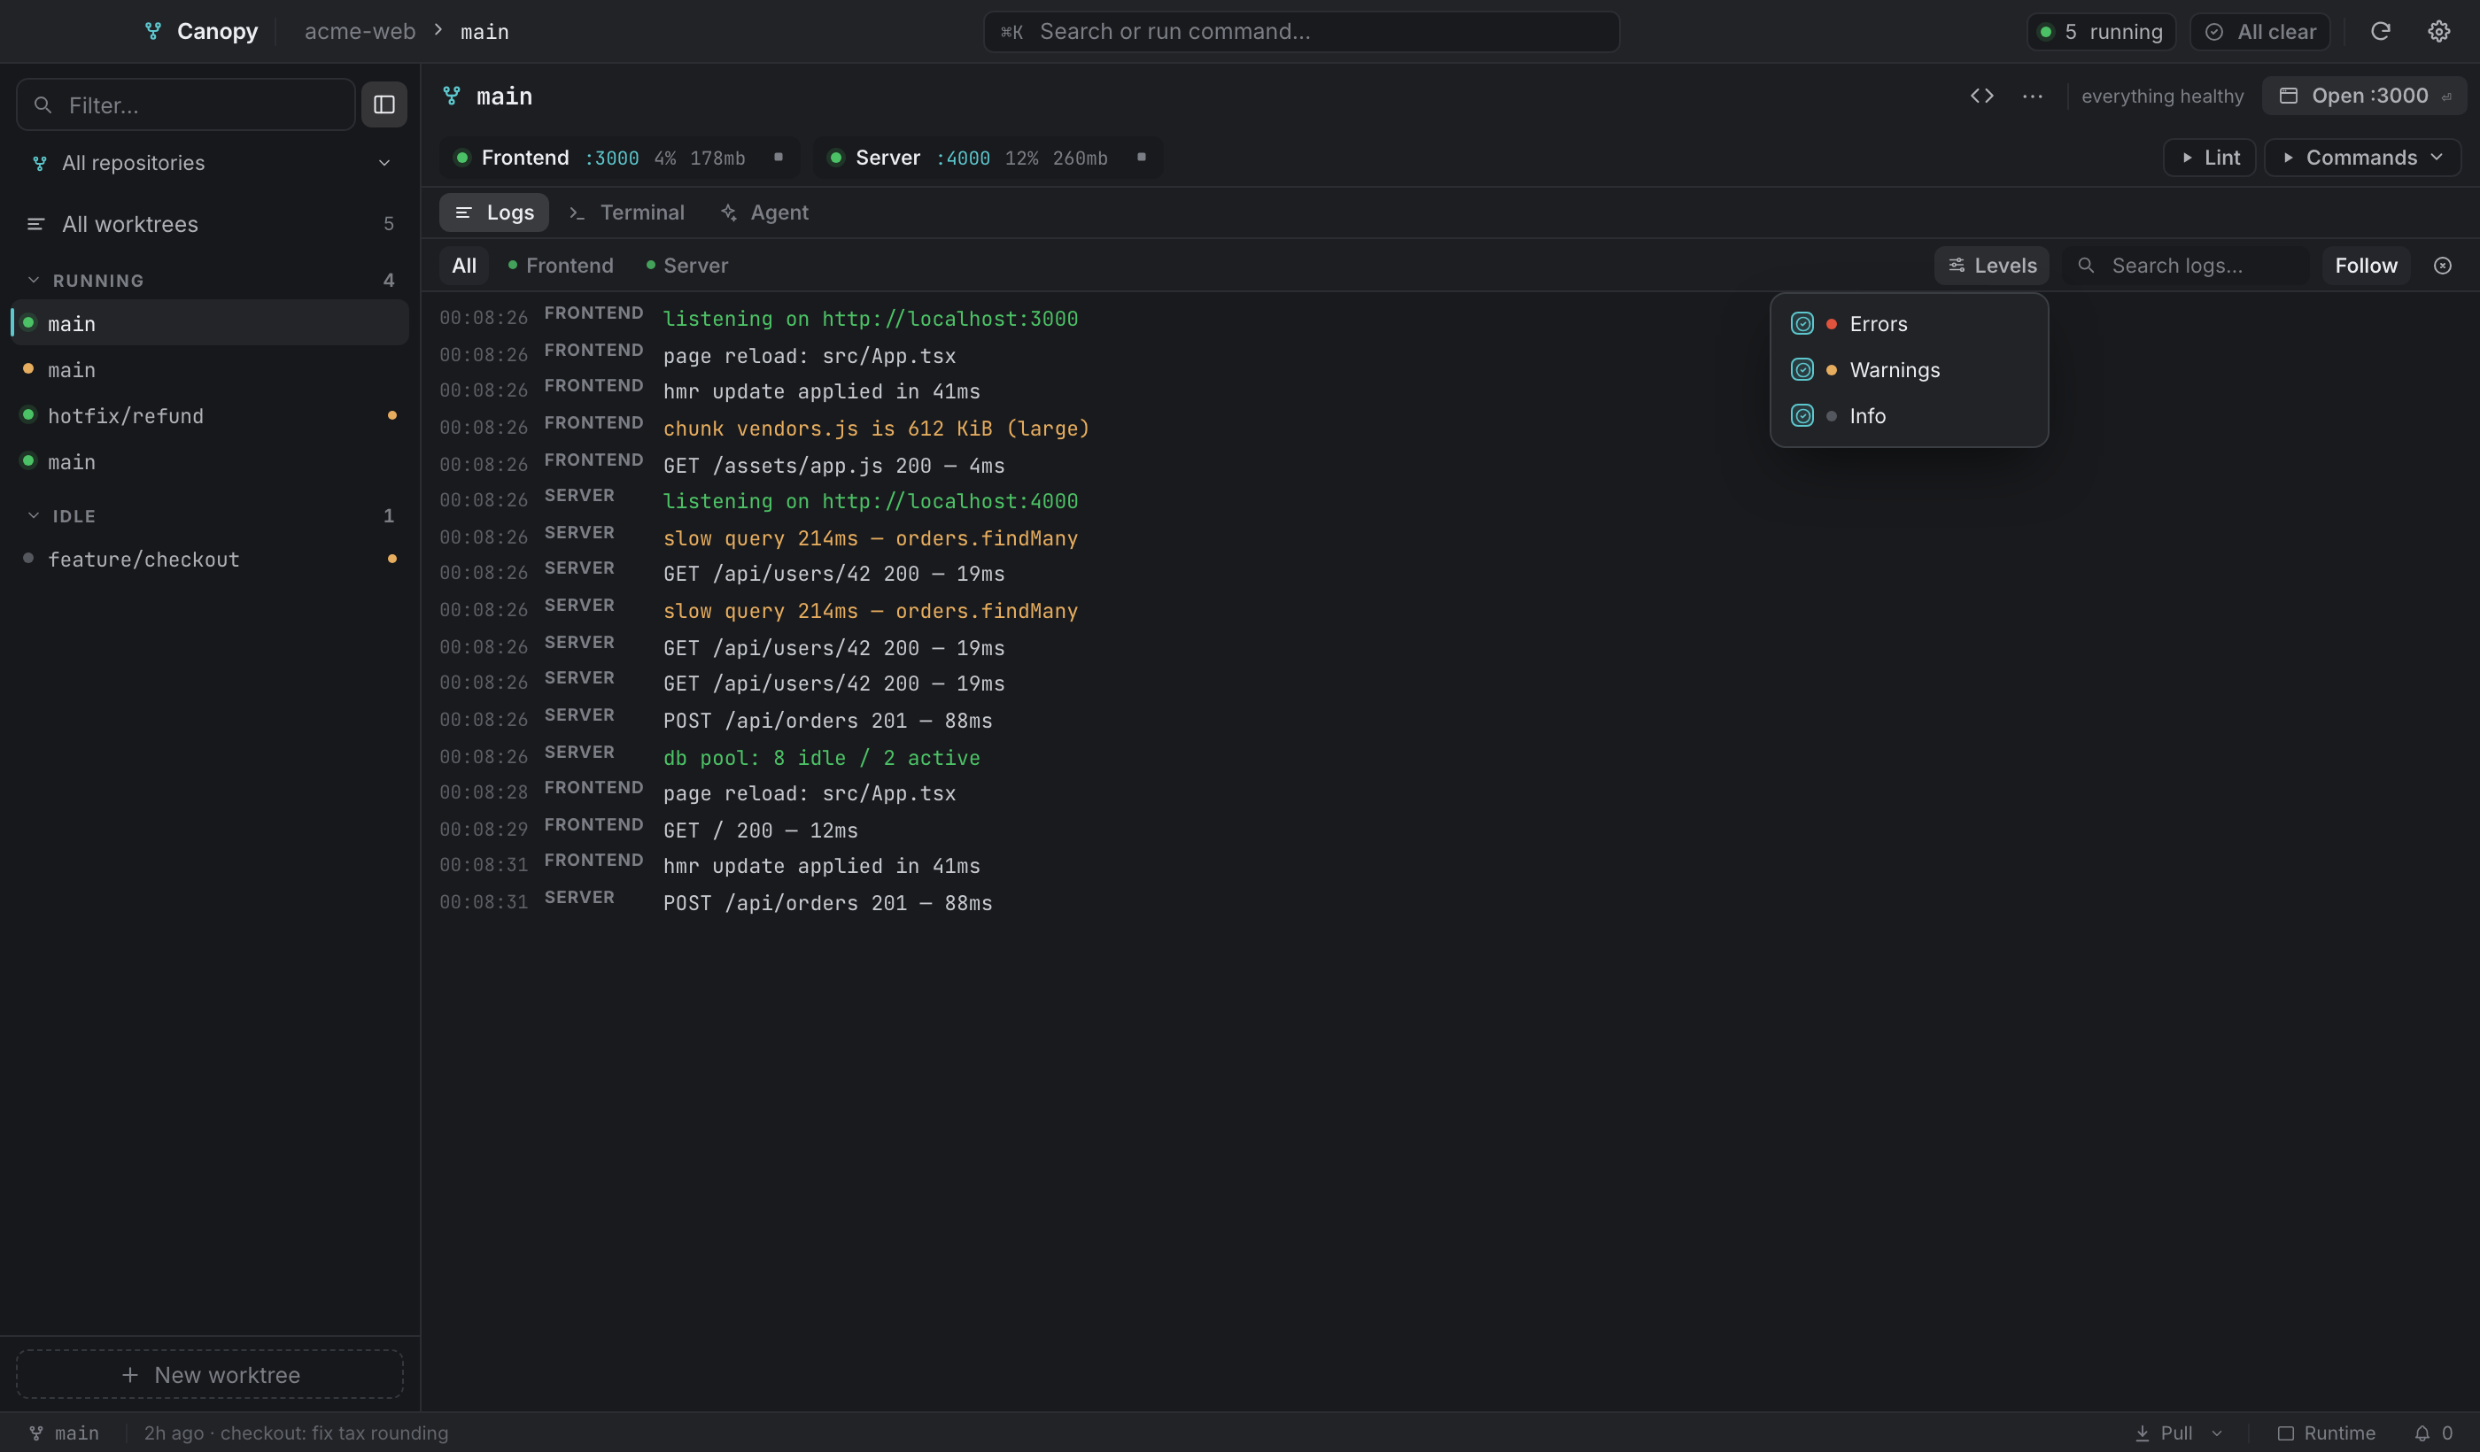Click the magnifier icon in Filter field
This screenshot has height=1452, width=2480.
click(43, 104)
